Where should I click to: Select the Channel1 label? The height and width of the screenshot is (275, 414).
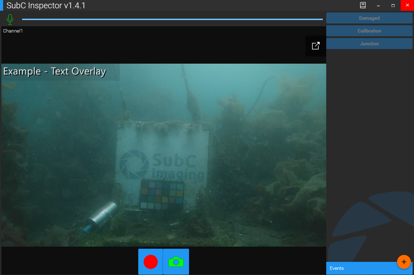[x=13, y=31]
